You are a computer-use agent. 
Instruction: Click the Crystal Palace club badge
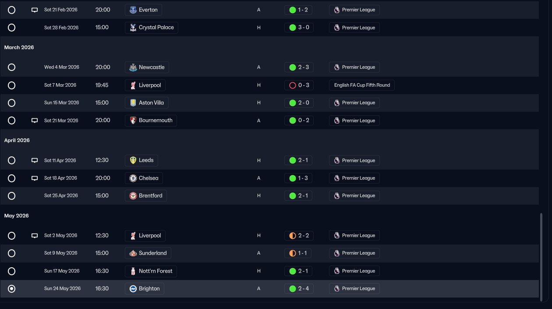(x=133, y=28)
